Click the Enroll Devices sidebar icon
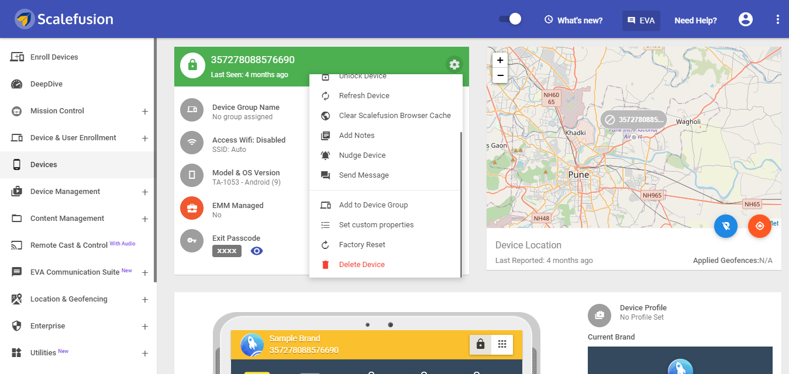789x374 pixels. [x=17, y=57]
